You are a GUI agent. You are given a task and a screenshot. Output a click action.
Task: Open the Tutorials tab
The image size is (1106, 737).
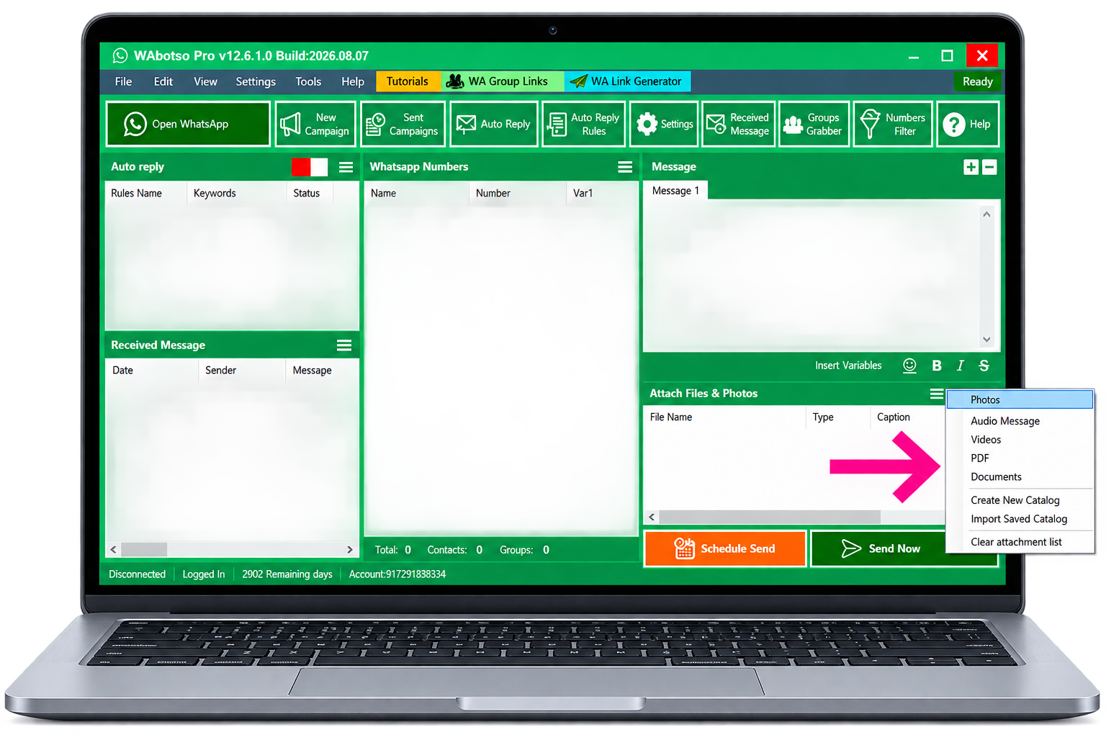(408, 81)
